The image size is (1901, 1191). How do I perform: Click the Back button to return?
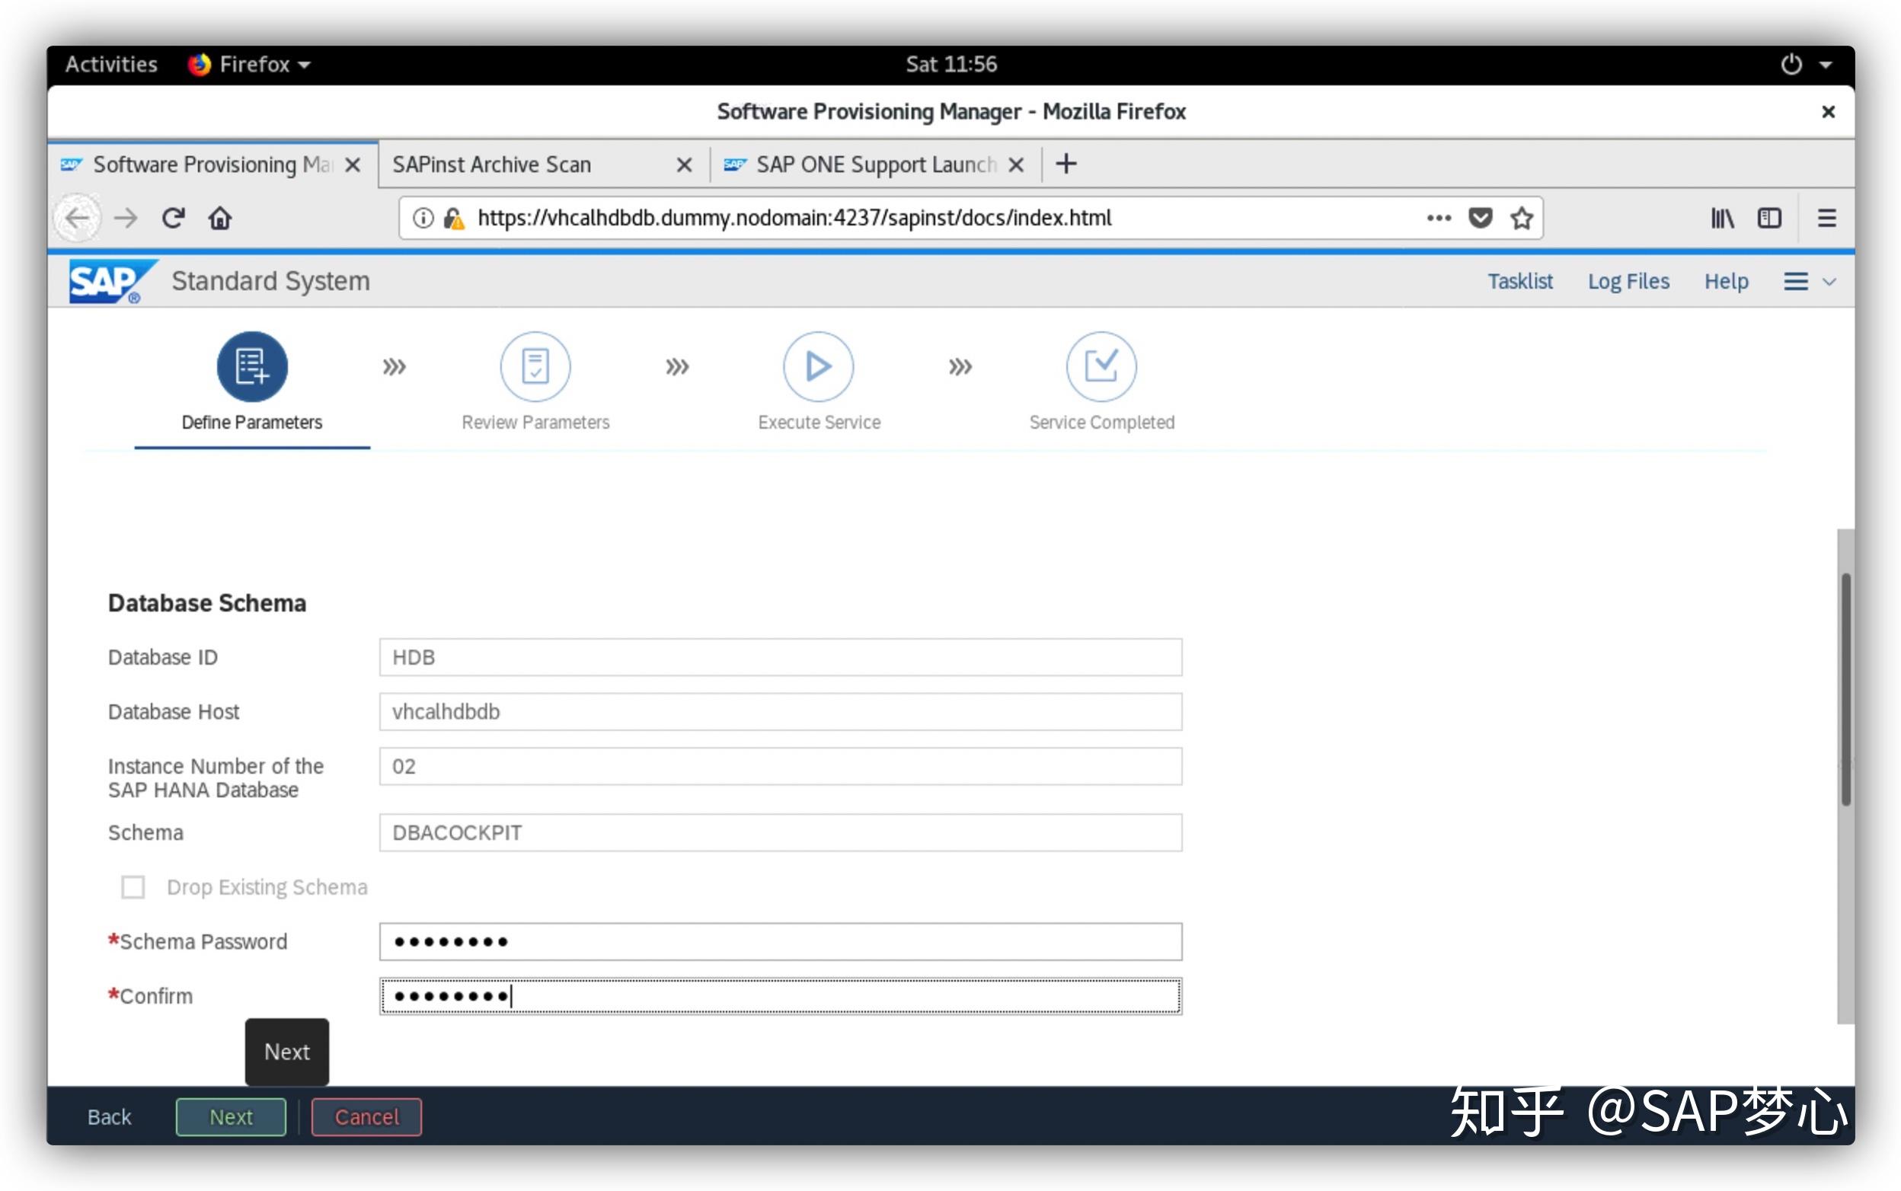[110, 1116]
